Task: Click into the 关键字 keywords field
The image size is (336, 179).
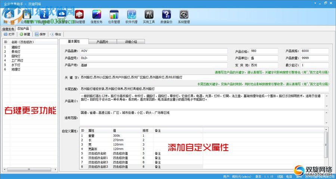Action: point(204,77)
